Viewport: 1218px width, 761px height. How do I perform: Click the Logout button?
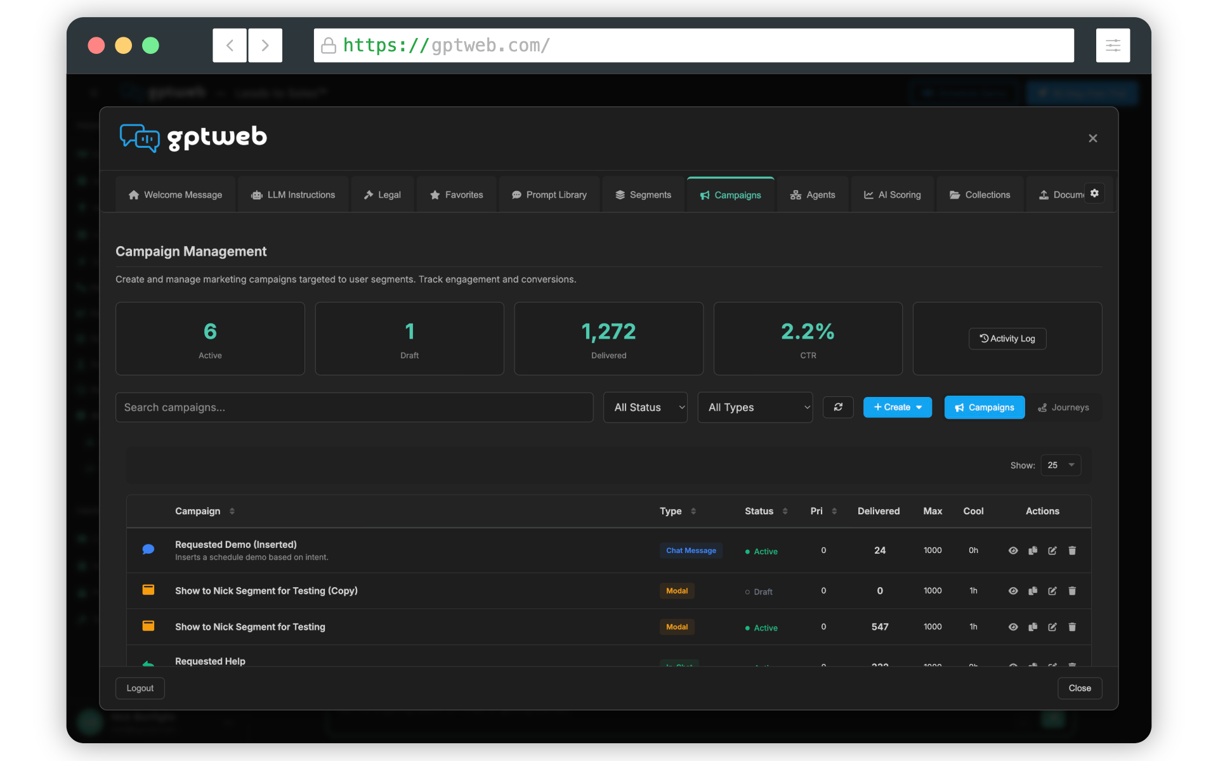[140, 688]
